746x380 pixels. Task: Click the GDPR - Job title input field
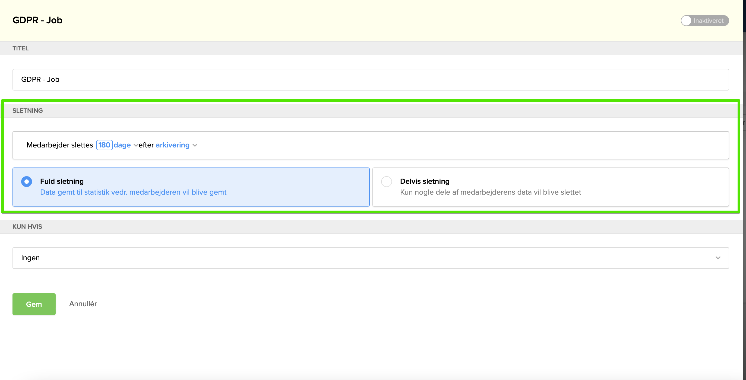pyautogui.click(x=370, y=79)
